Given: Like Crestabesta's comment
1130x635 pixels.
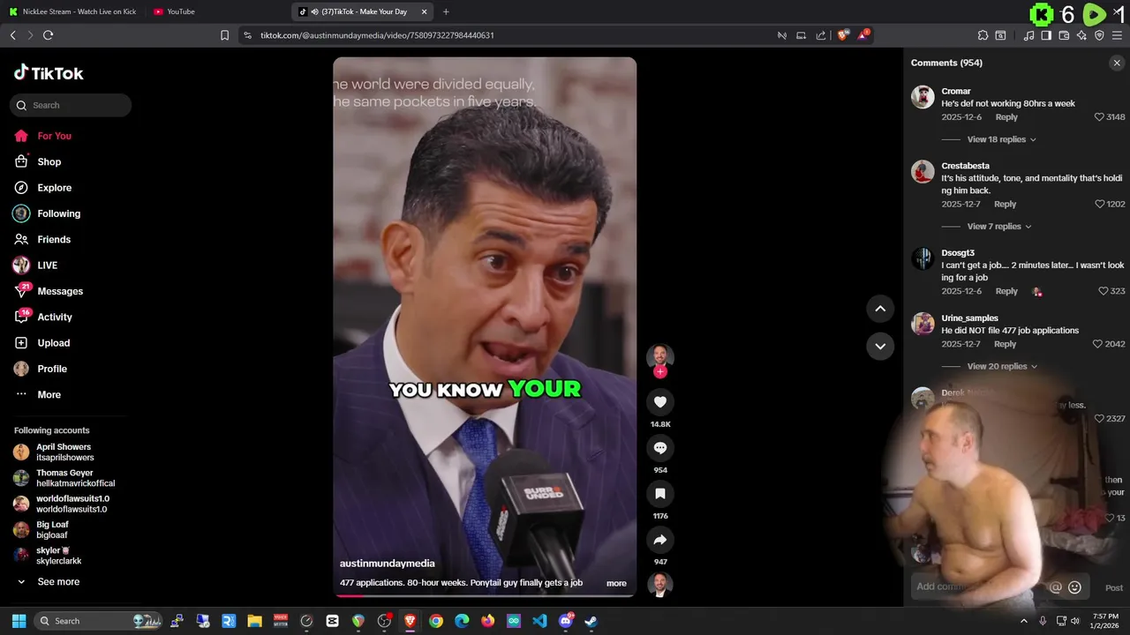Looking at the screenshot, I should [1099, 204].
